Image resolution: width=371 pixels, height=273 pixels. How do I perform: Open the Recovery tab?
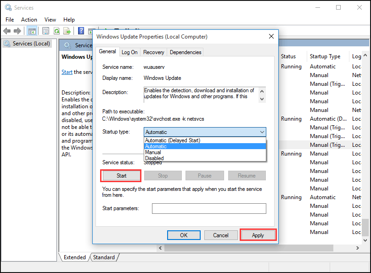[153, 52]
